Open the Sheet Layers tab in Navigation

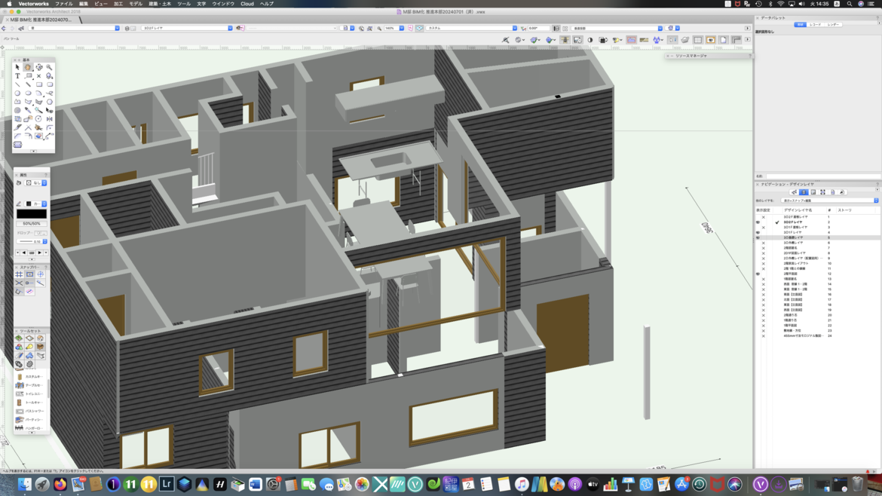(813, 192)
